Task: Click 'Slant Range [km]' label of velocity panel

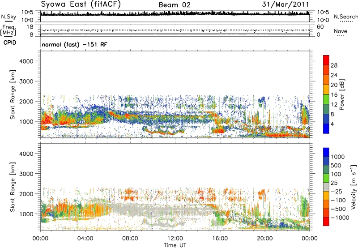Action: coord(13,187)
